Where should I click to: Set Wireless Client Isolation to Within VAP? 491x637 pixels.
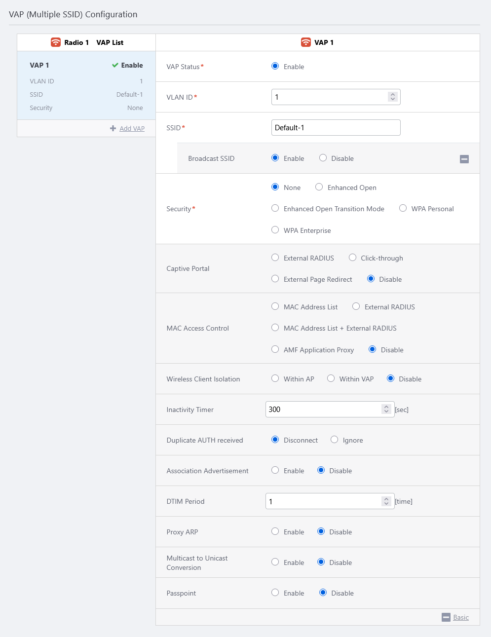point(331,378)
